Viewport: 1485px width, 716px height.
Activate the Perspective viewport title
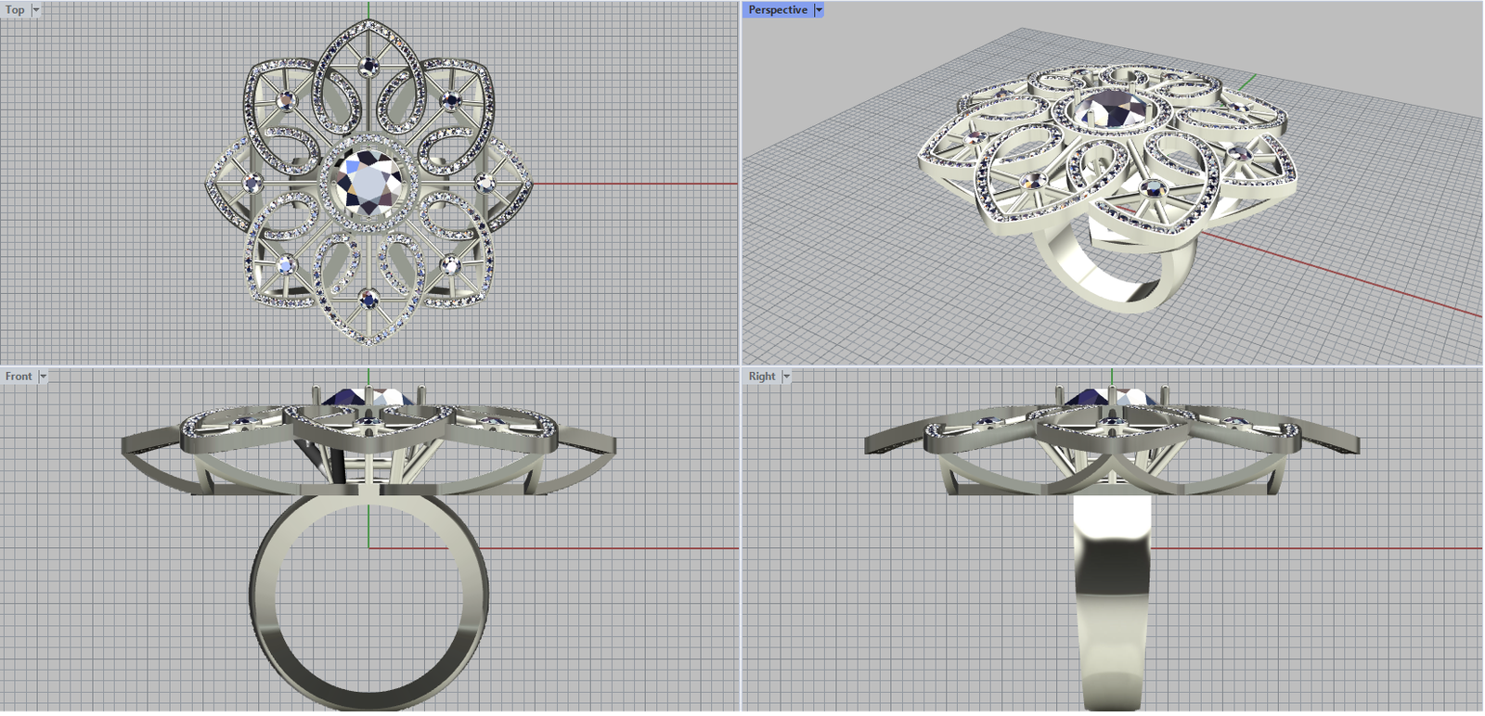point(777,10)
